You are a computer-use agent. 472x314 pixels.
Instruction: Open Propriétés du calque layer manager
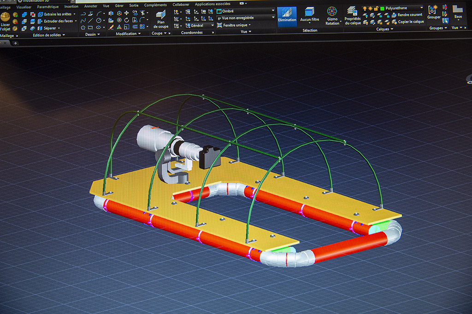coord(353,16)
